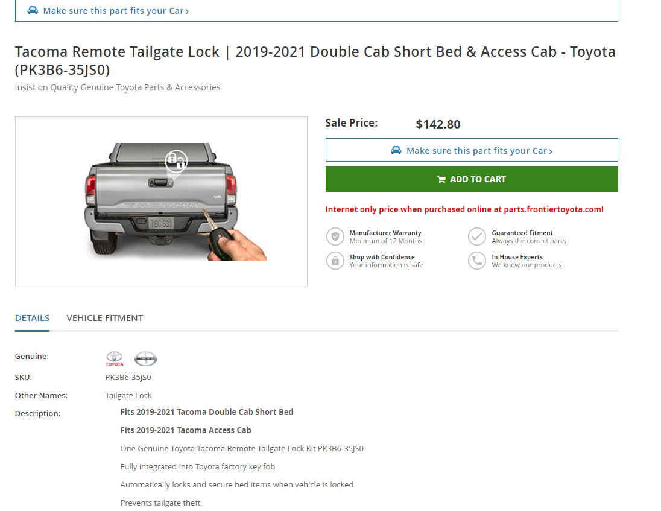Switch to the Vehicle Fitment tab
This screenshot has width=661, height=511.
104,318
